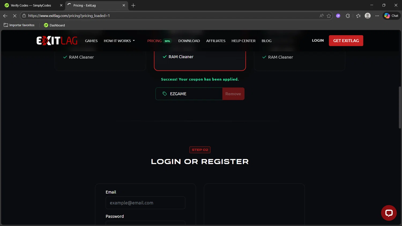This screenshot has width=402, height=226.
Task: Click the coupon tag icon
Action: coord(165,94)
